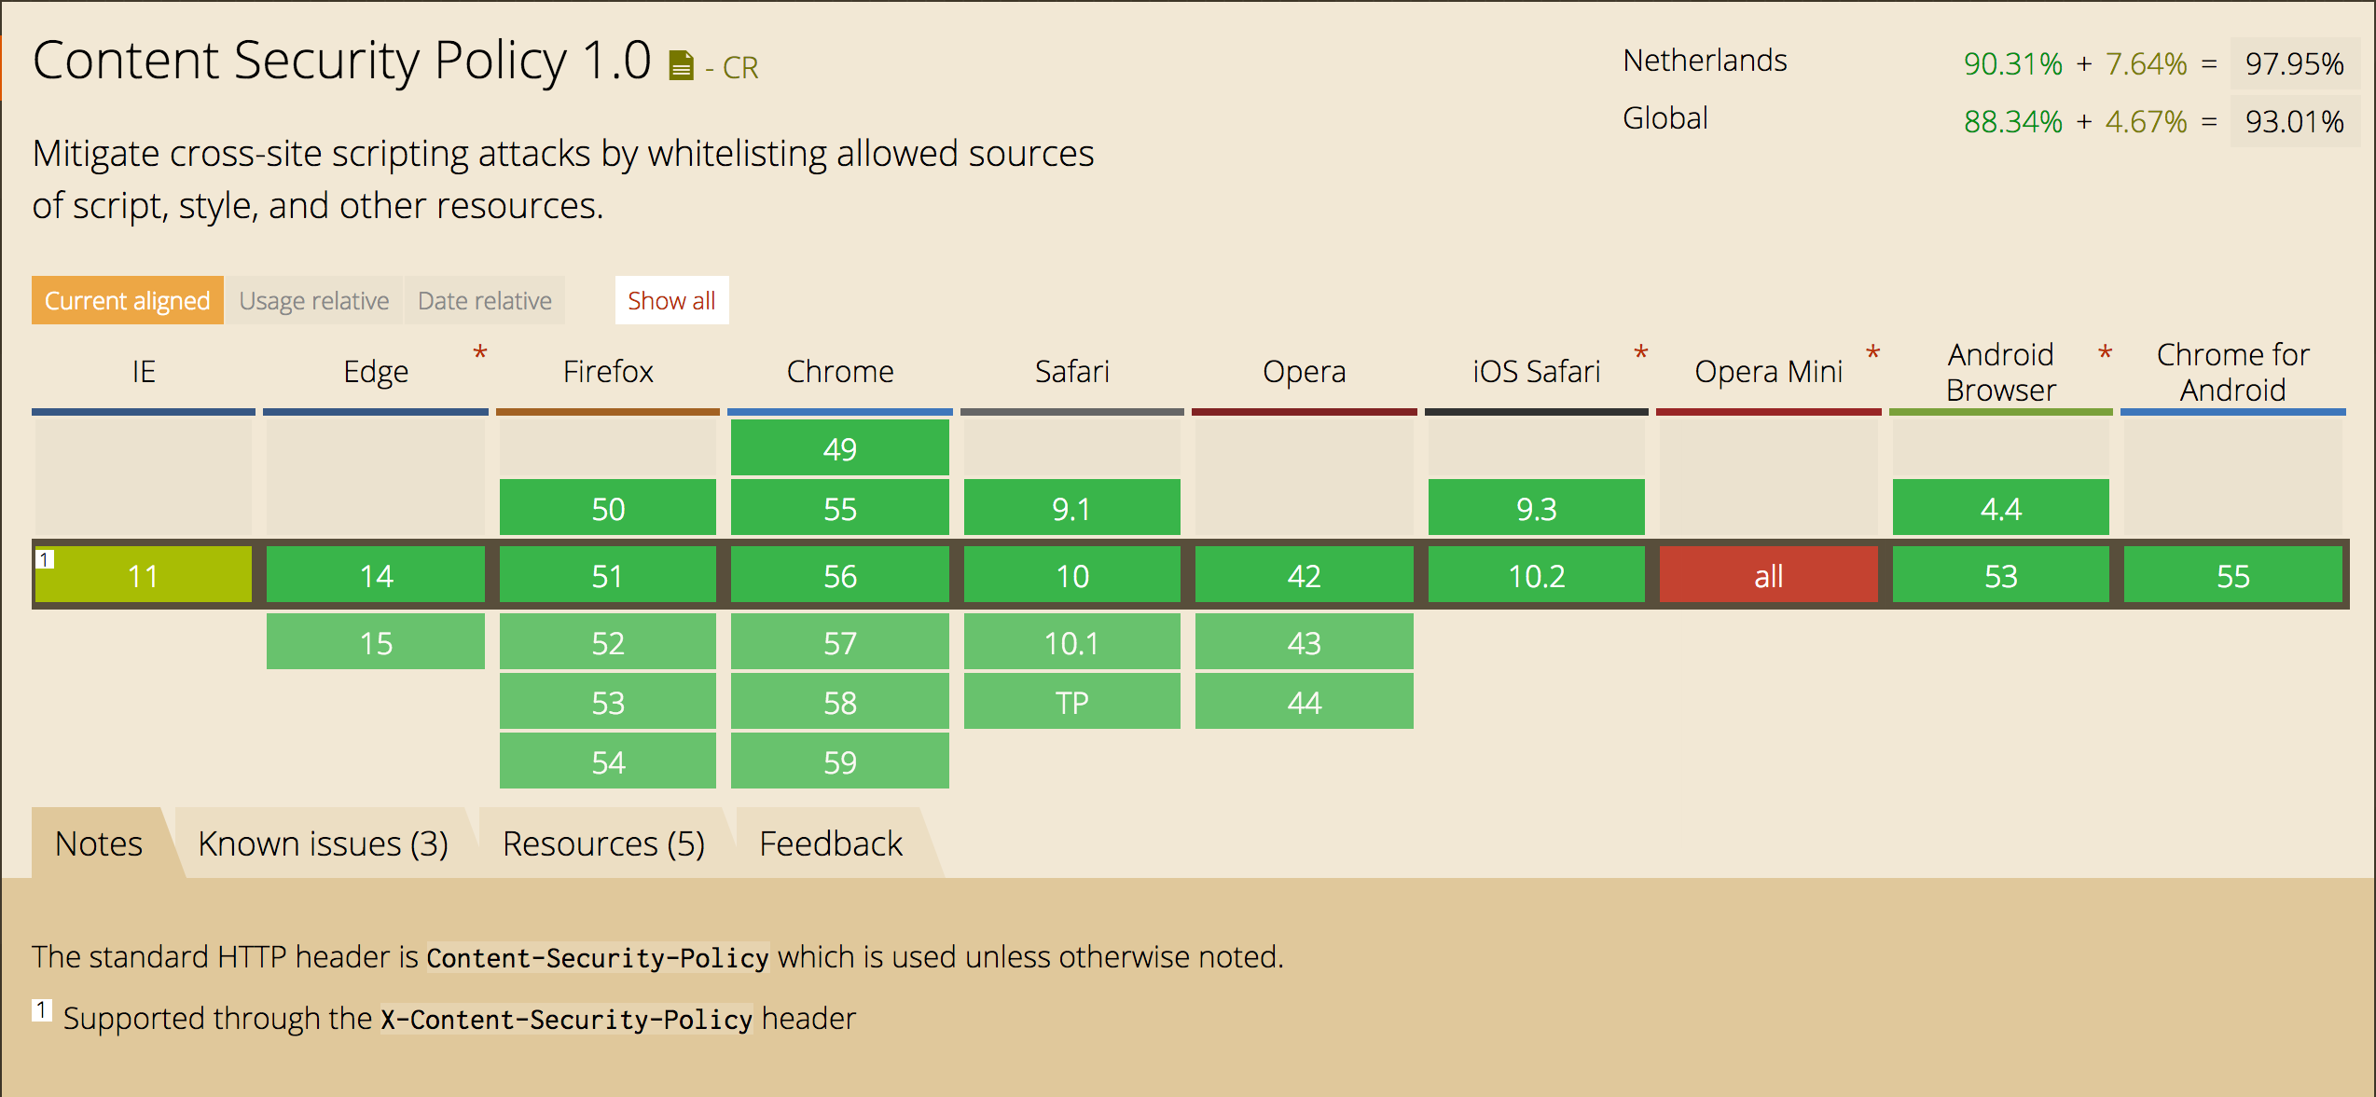Open the Notes tab
The image size is (2376, 1097).
click(99, 843)
